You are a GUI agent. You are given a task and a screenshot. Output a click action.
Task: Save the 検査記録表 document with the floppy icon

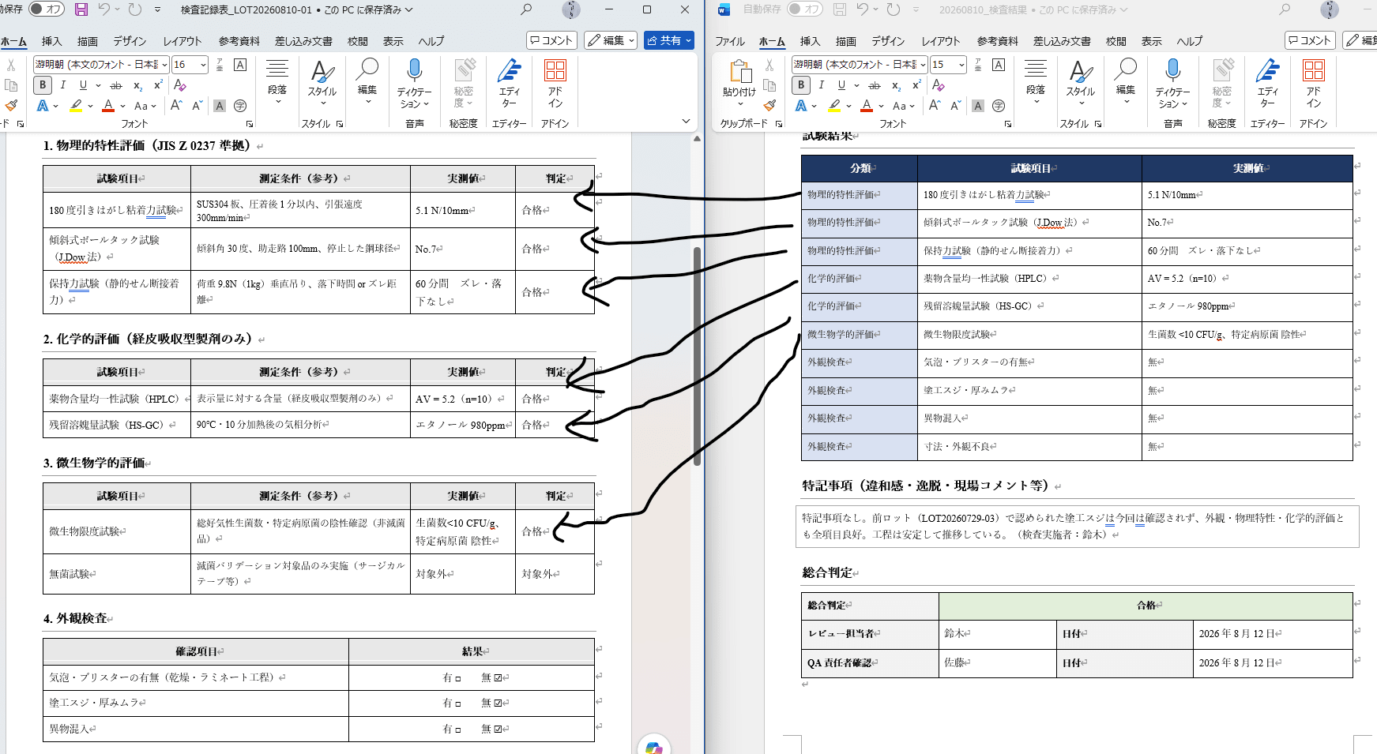[81, 9]
